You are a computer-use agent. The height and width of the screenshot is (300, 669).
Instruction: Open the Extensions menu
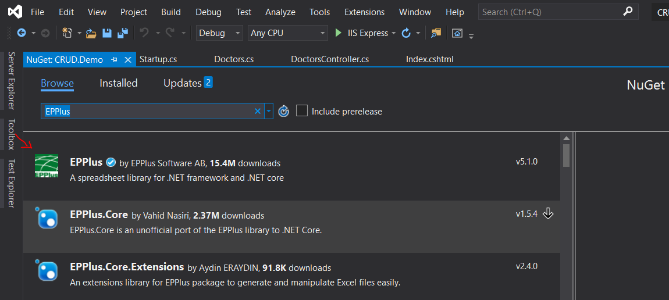(x=364, y=12)
